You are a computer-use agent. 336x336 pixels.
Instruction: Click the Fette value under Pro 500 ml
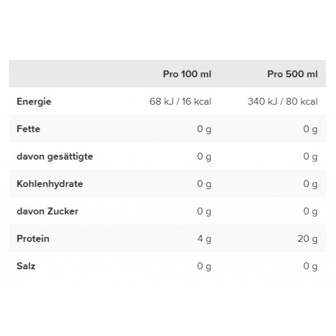click(x=310, y=129)
